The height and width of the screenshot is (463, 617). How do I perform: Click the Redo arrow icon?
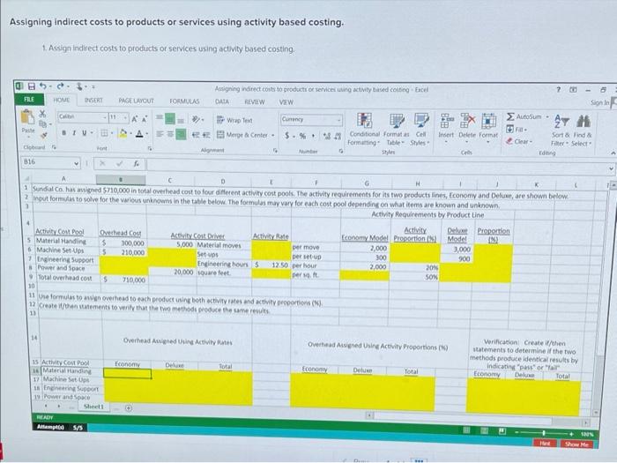pos(60,86)
